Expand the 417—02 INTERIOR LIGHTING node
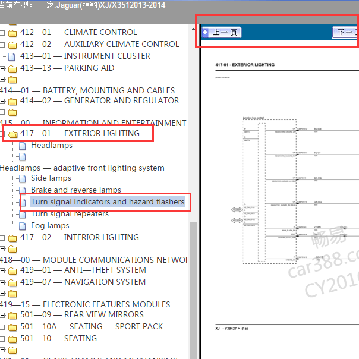 click(2, 238)
